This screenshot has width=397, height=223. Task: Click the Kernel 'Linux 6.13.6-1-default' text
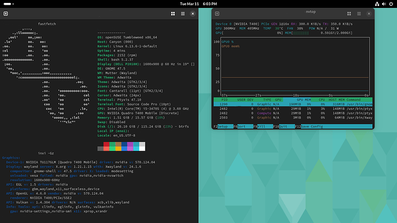click(135, 47)
